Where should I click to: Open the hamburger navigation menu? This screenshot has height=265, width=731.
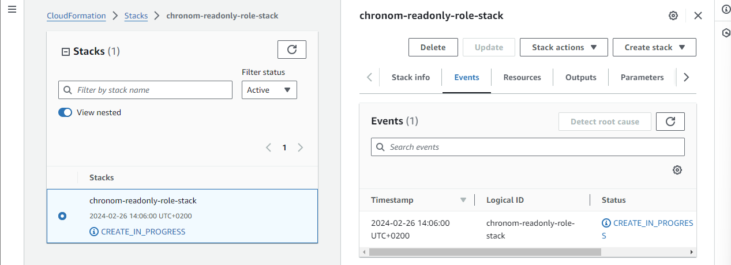pyautogui.click(x=12, y=10)
